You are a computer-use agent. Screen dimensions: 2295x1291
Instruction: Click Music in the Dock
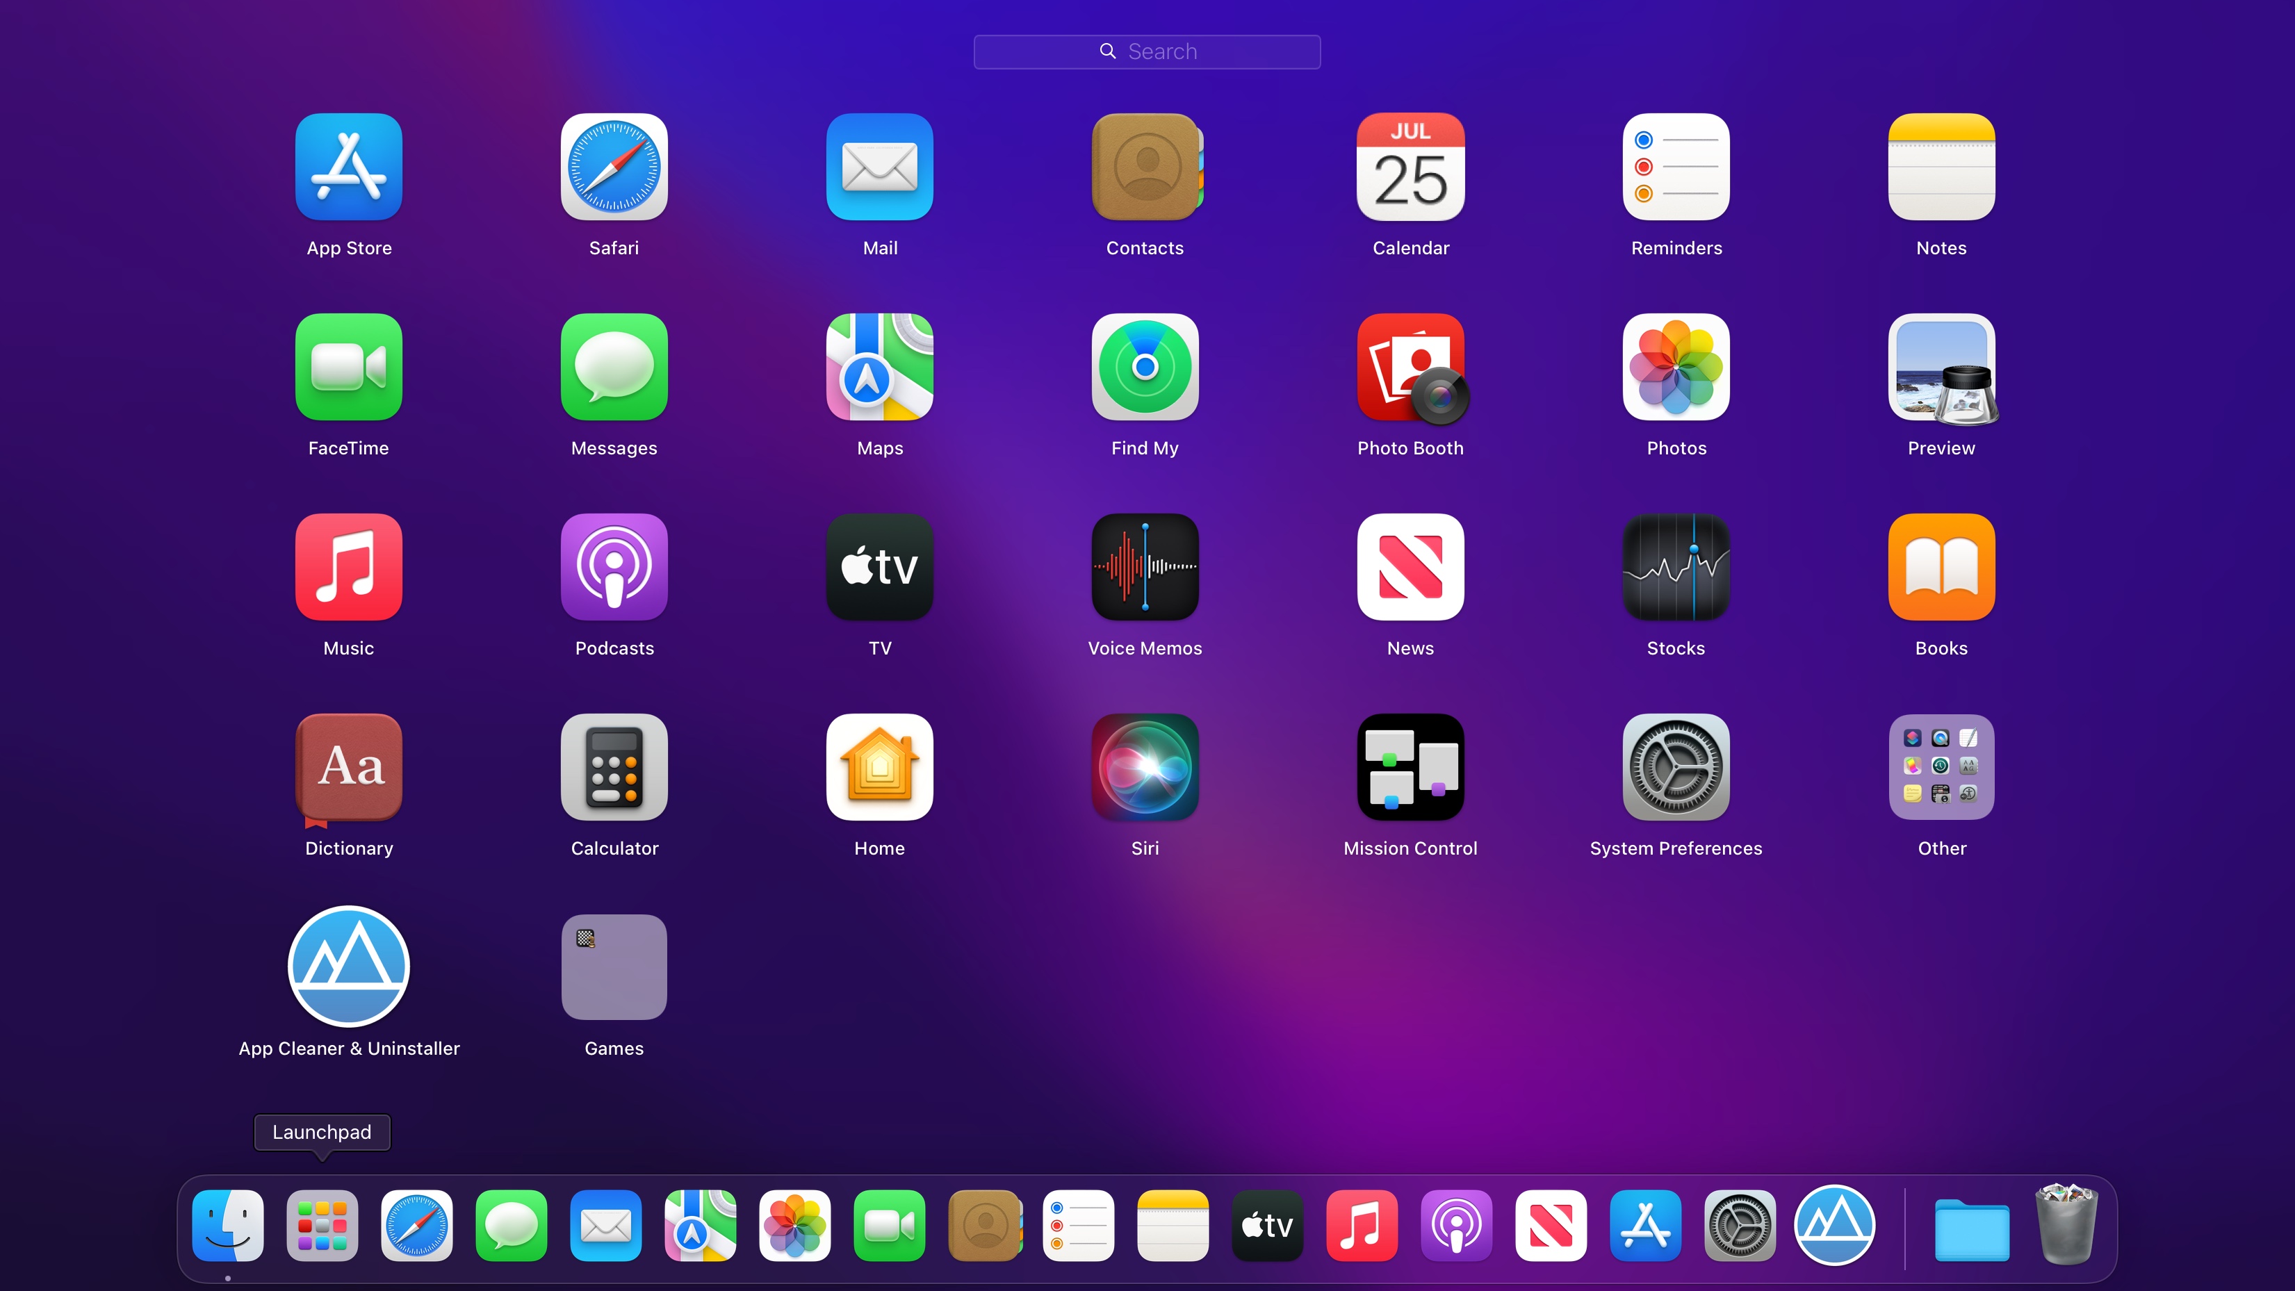[x=1362, y=1226]
